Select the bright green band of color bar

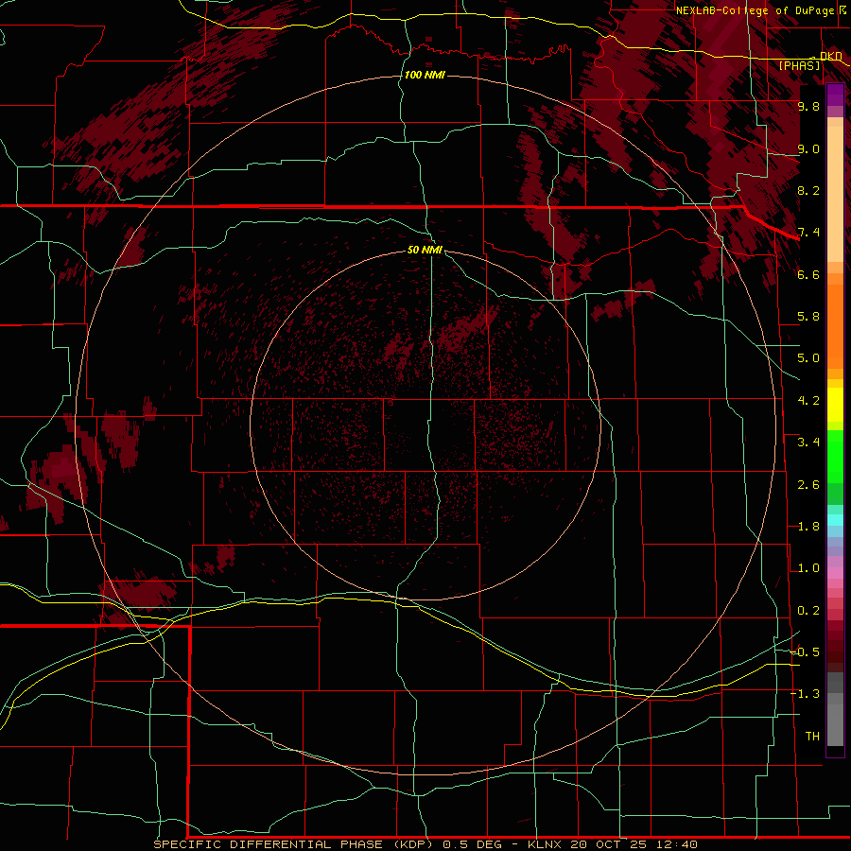point(835,457)
